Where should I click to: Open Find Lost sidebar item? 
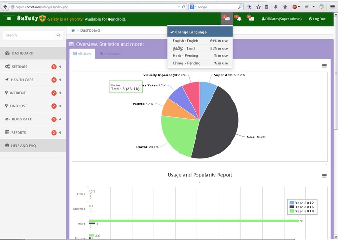[33, 106]
